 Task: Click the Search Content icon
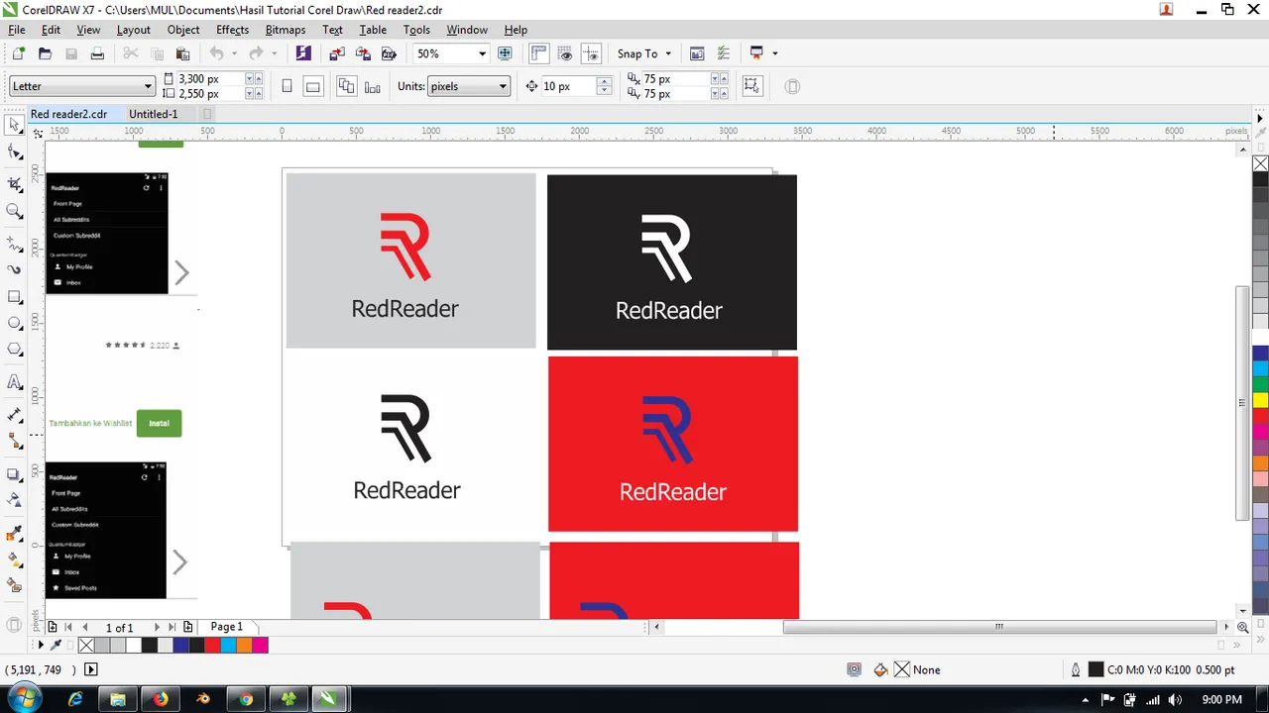pyautogui.click(x=303, y=53)
